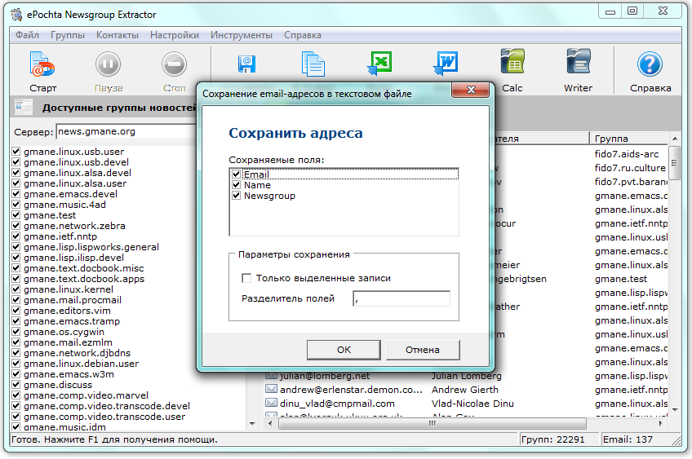Confirm saving with OK button

click(344, 350)
